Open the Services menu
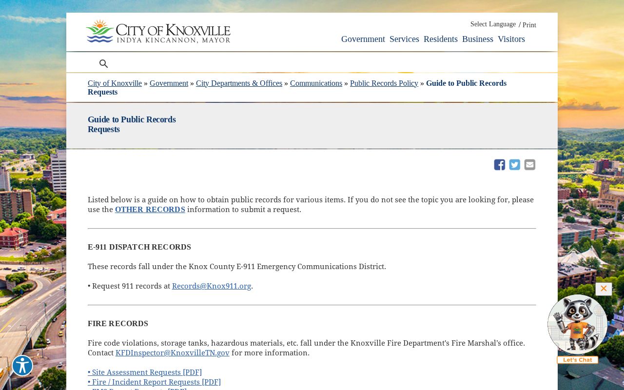Image resolution: width=624 pixels, height=390 pixels. pos(404,39)
